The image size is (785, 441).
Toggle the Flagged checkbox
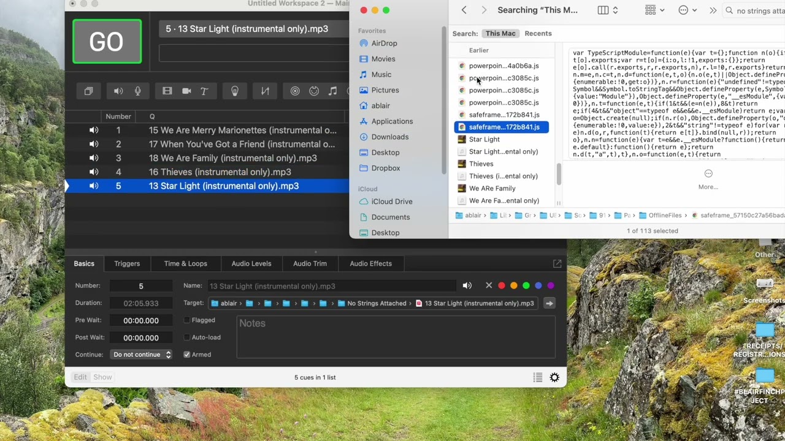point(187,320)
